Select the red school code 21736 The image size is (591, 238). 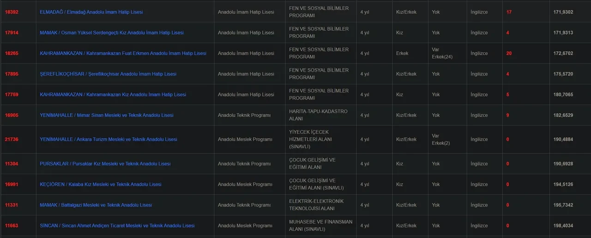pos(12,140)
